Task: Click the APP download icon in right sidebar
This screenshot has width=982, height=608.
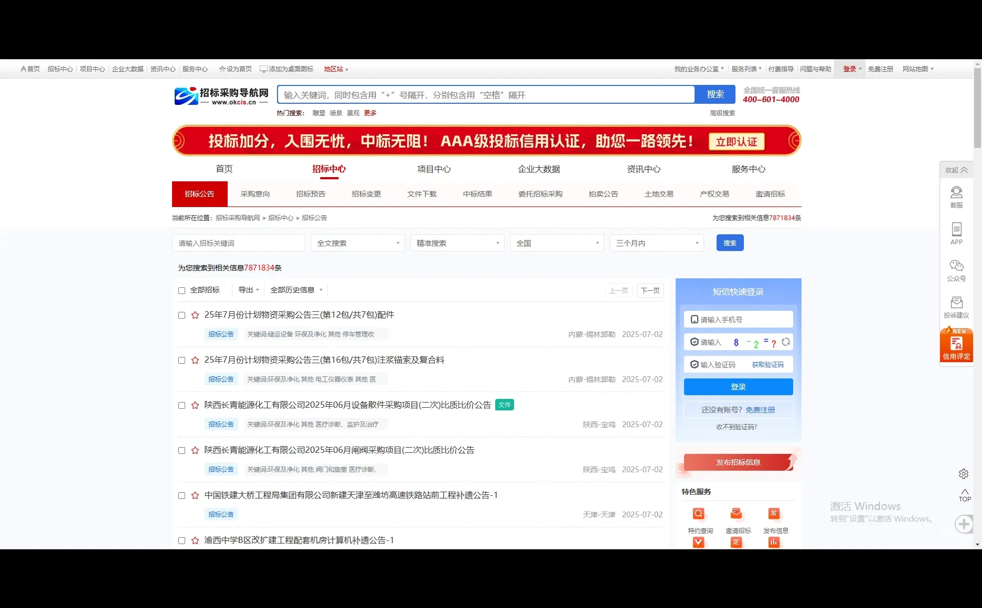Action: point(956,232)
